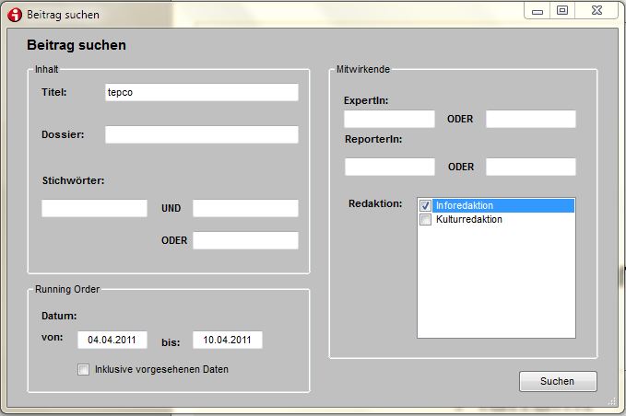This screenshot has width=626, height=416.
Task: Click the Stichwörter field after ODER
Action: 245,241
